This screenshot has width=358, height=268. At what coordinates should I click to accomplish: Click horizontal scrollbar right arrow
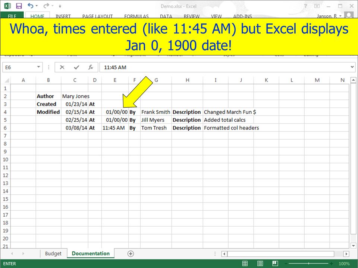pyautogui.click(x=346, y=253)
